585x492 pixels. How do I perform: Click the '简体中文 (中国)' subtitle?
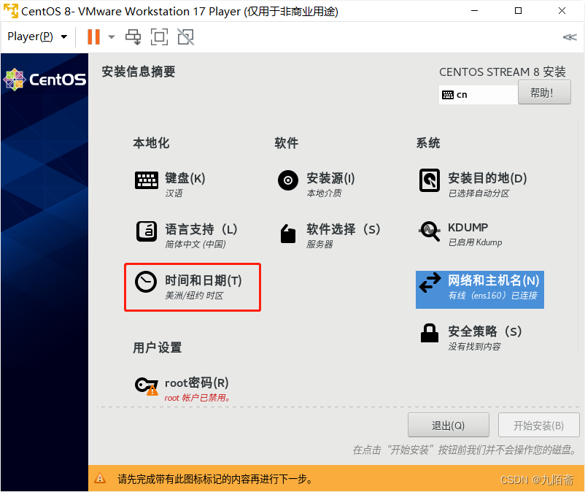[195, 244]
